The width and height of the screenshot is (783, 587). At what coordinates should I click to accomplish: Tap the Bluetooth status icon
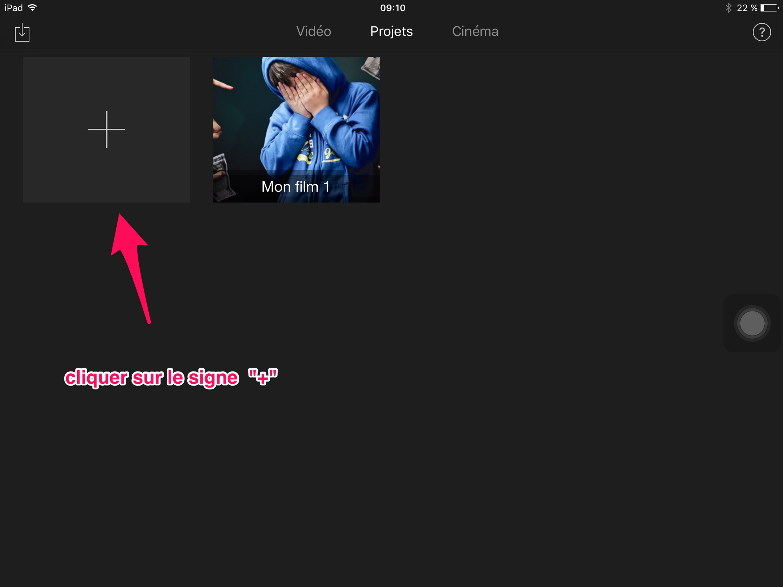pos(728,8)
